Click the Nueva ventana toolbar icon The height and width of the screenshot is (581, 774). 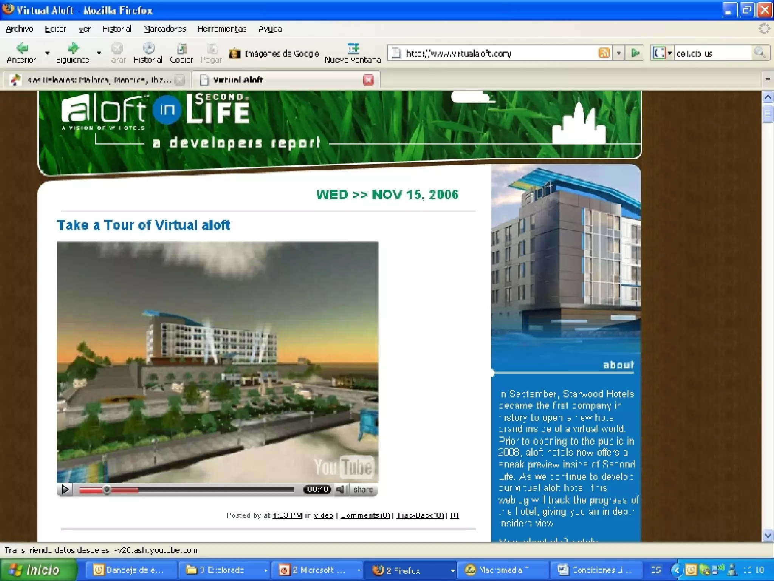coord(353,52)
